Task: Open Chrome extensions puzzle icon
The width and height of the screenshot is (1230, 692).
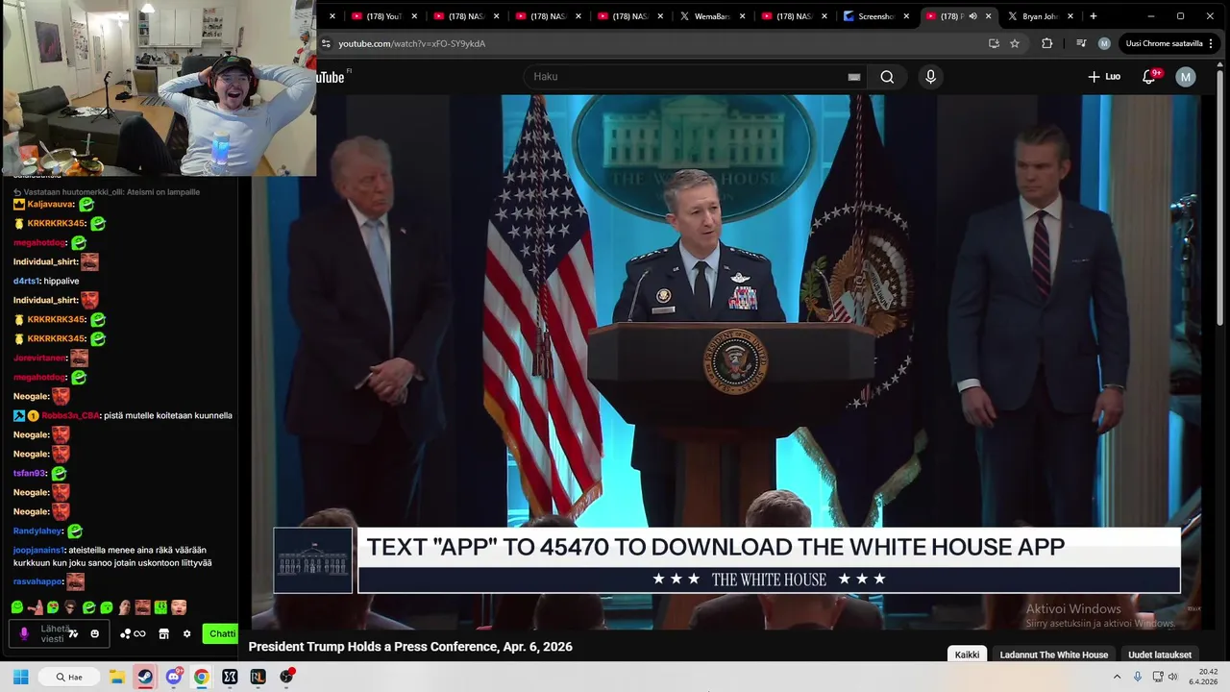Action: [1047, 43]
